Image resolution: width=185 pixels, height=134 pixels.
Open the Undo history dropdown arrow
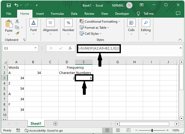[x=21, y=5]
